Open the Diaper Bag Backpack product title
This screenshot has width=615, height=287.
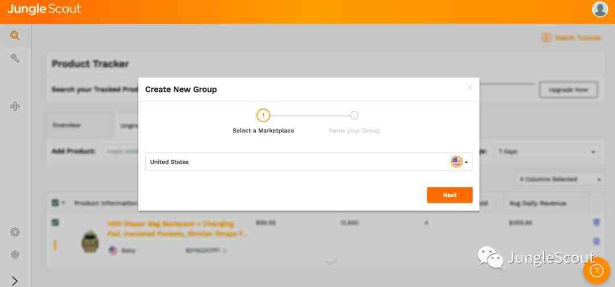click(177, 228)
